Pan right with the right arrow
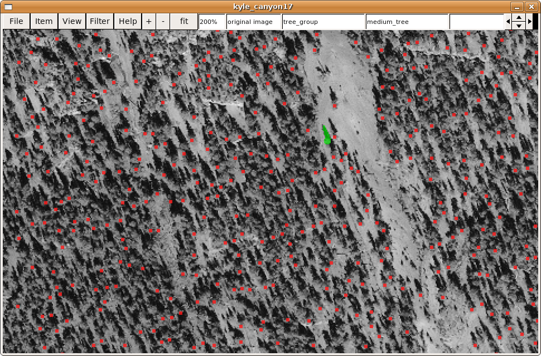541x356 pixels. click(530, 22)
